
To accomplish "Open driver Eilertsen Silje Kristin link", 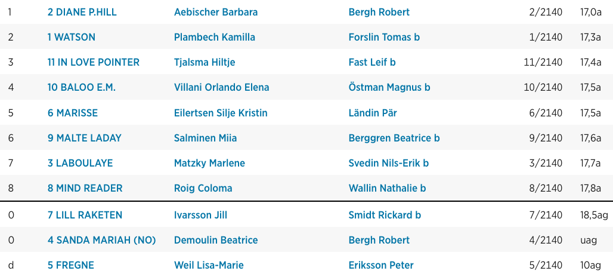I will [x=221, y=113].
